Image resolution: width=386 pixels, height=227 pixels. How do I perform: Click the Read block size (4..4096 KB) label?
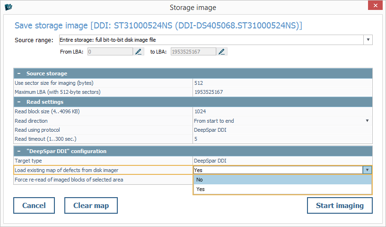47,111
